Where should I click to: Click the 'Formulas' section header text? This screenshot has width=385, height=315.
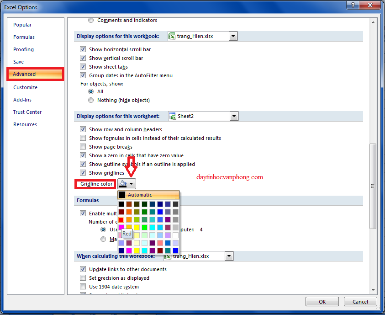[x=88, y=200]
